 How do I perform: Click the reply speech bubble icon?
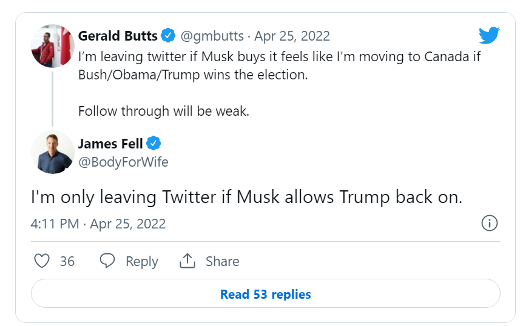(x=107, y=261)
